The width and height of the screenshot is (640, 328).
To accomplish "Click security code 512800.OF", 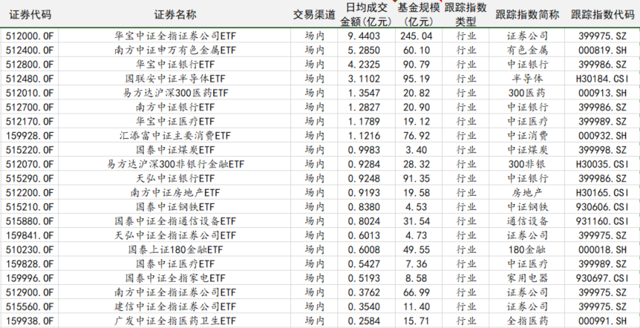I will [30, 65].
